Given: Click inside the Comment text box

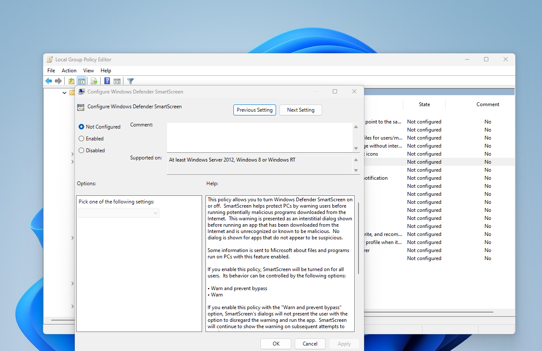Looking at the screenshot, I should pyautogui.click(x=260, y=137).
